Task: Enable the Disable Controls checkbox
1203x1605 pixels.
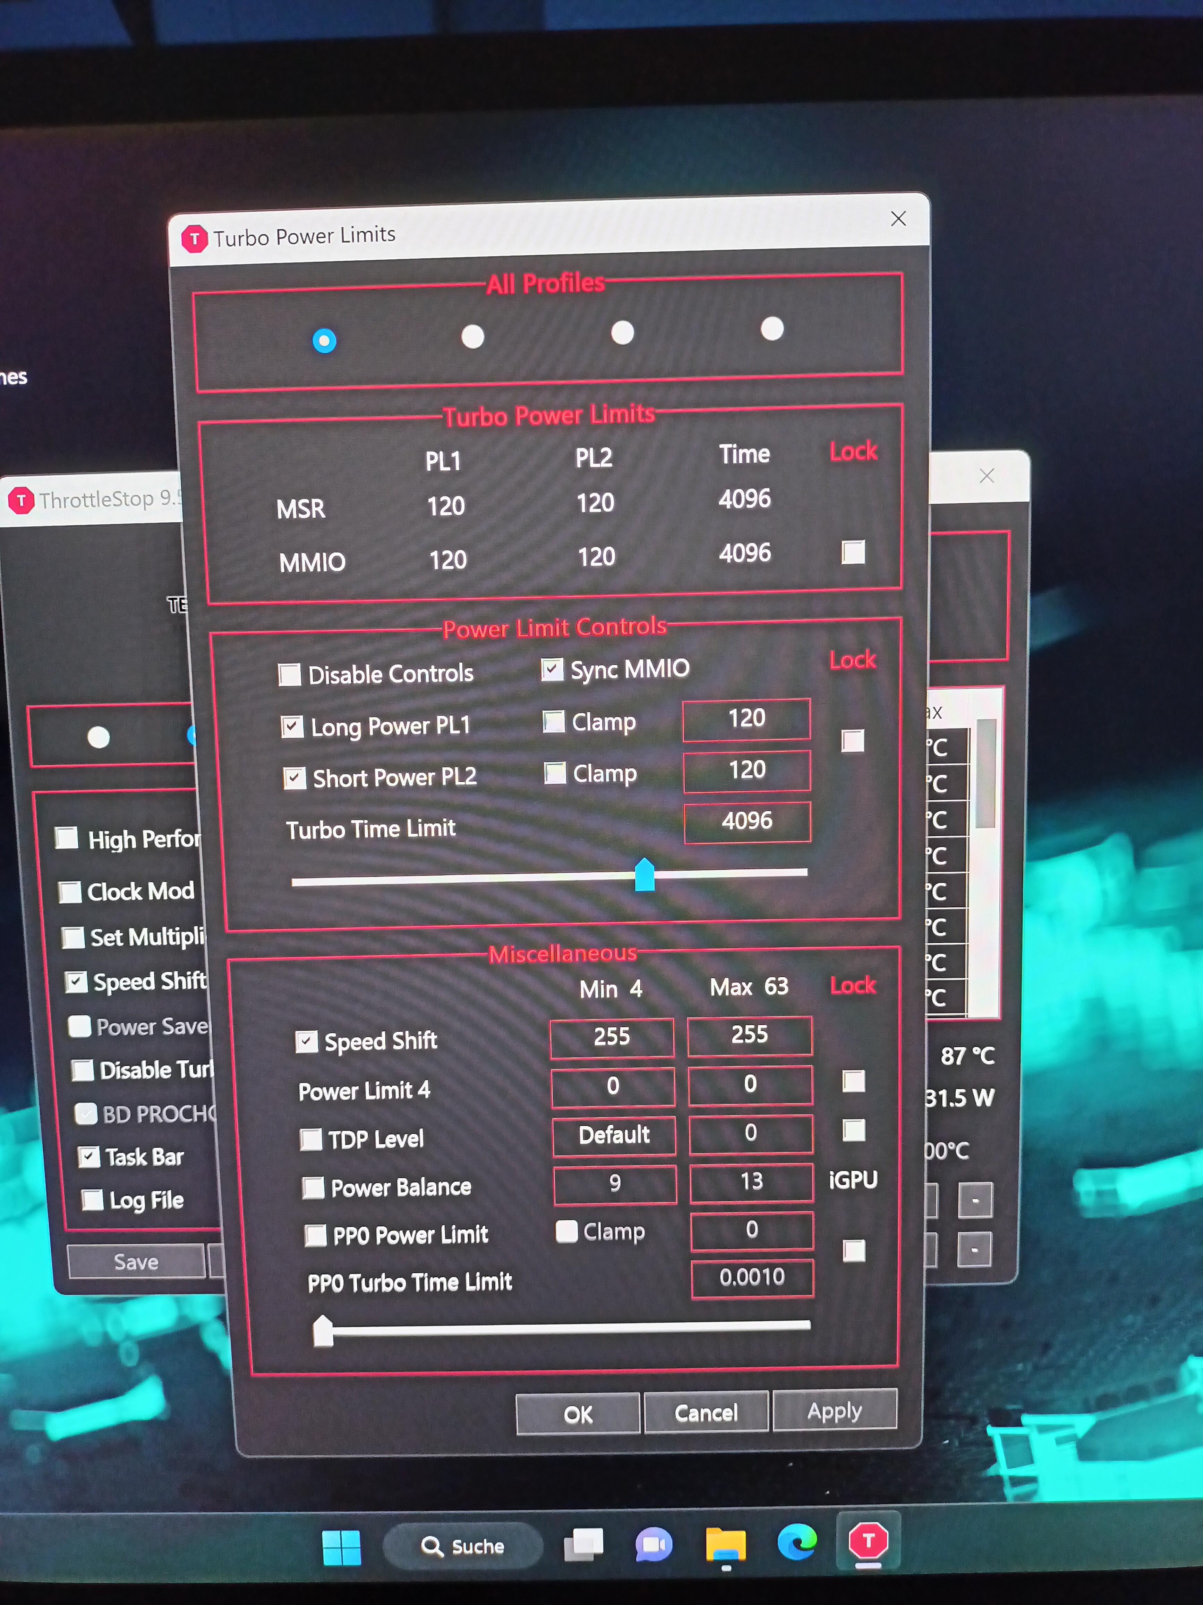Action: coord(290,675)
